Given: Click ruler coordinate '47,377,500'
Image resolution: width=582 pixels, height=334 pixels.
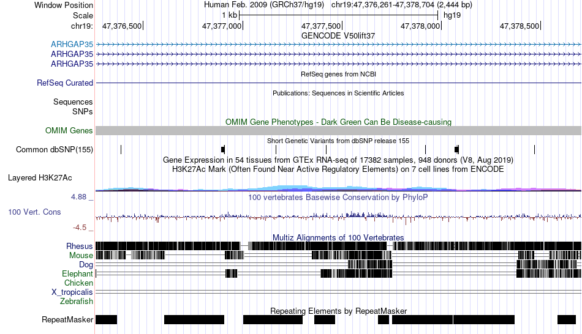Looking at the screenshot, I should pos(320,26).
